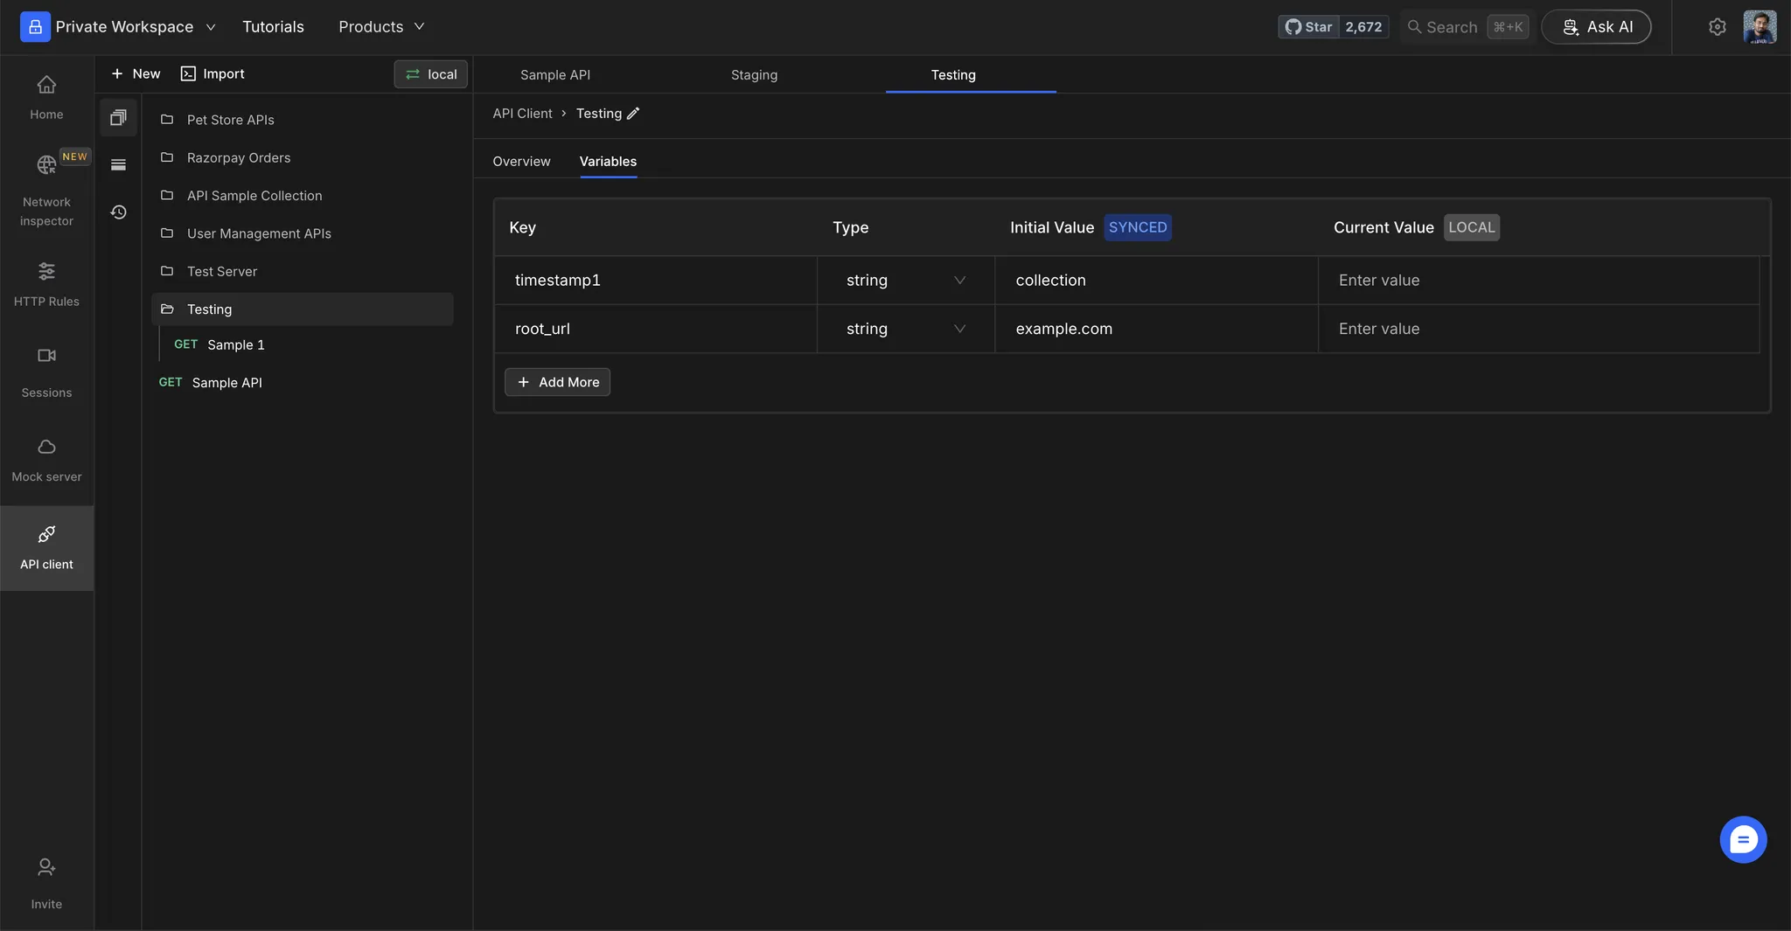Open type dropdown for timestamp1 variable
The width and height of the screenshot is (1791, 931).
tap(905, 281)
